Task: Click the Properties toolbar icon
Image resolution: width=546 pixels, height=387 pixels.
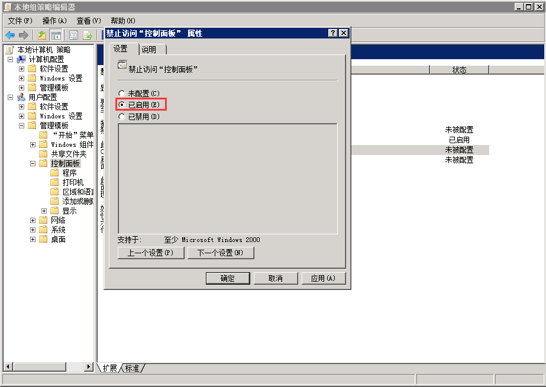Action: [x=74, y=35]
